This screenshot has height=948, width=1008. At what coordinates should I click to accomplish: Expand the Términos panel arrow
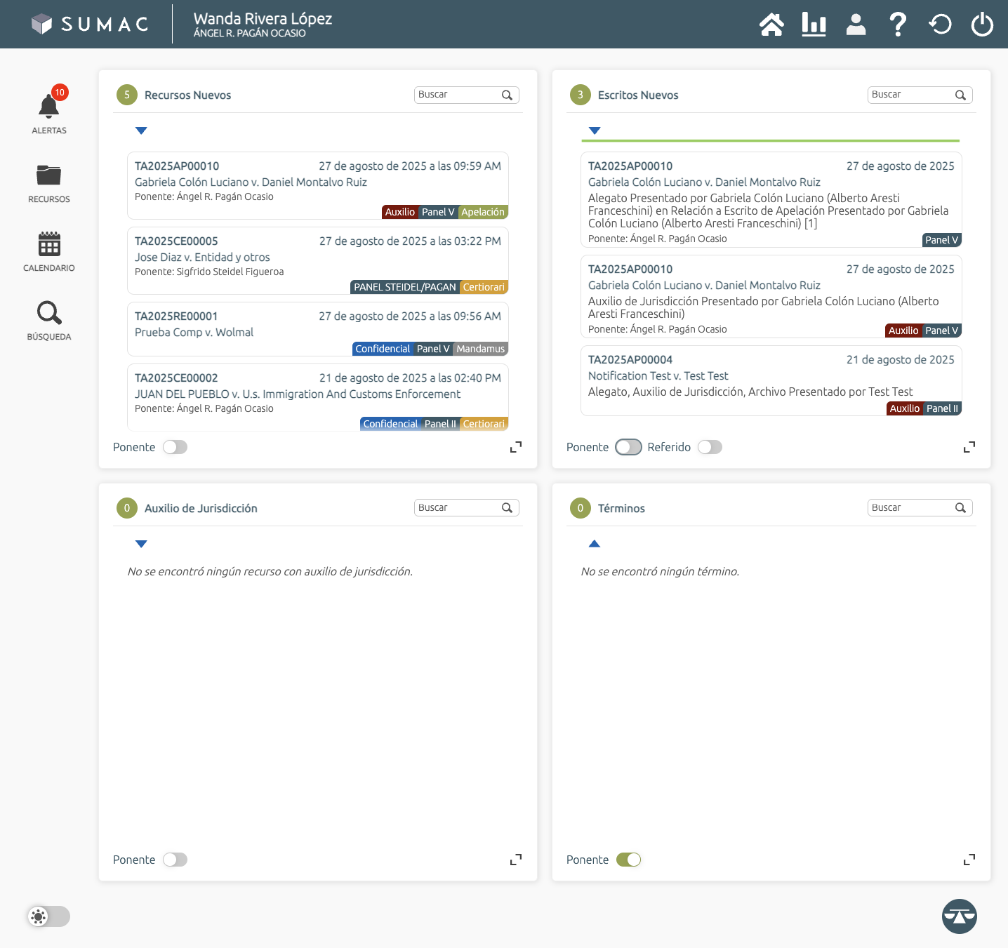pos(595,544)
